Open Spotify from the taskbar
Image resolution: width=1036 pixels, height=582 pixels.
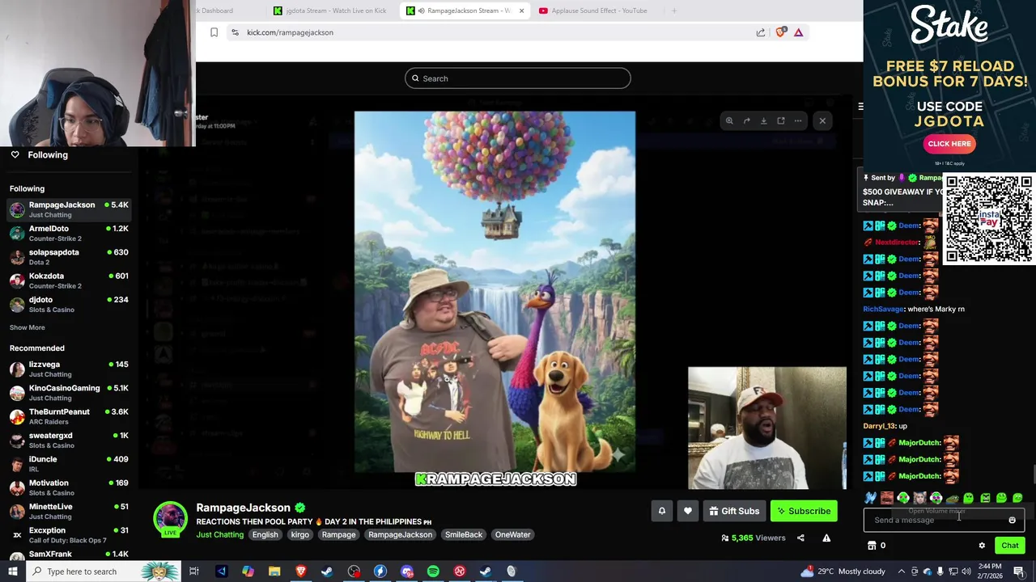click(x=433, y=571)
